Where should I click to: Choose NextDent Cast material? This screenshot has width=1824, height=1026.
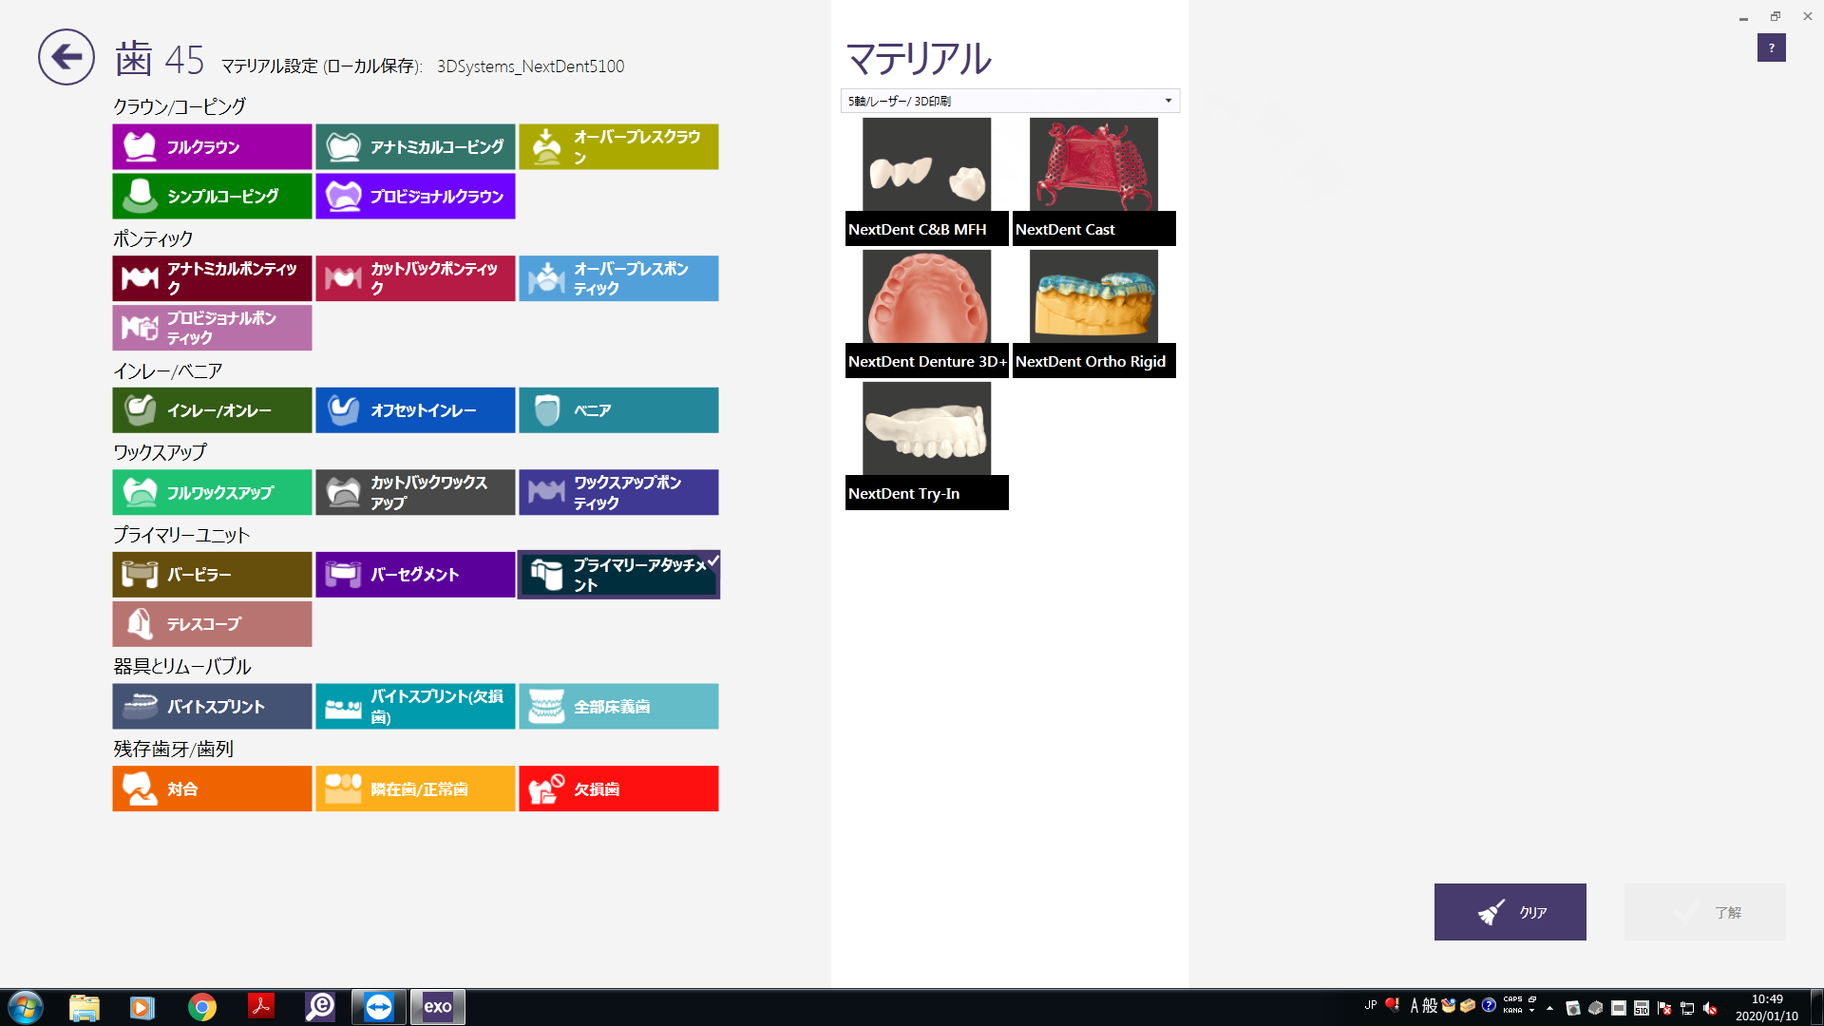pos(1093,181)
